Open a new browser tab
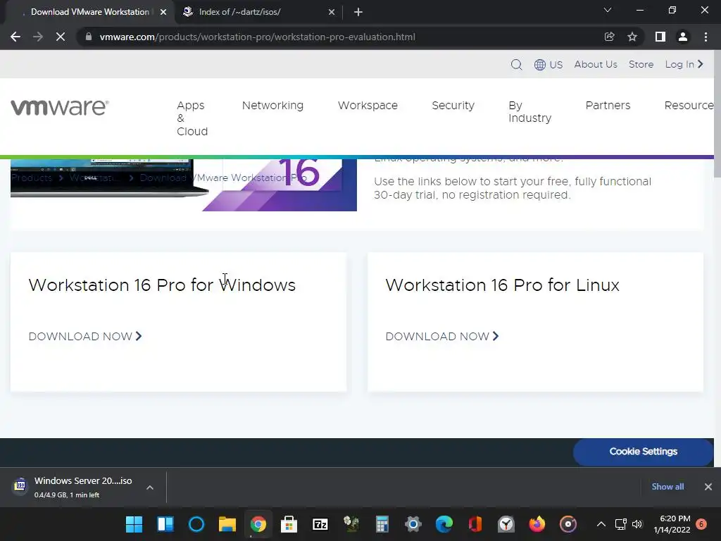Screen dimensions: 721x541 [x=358, y=12]
